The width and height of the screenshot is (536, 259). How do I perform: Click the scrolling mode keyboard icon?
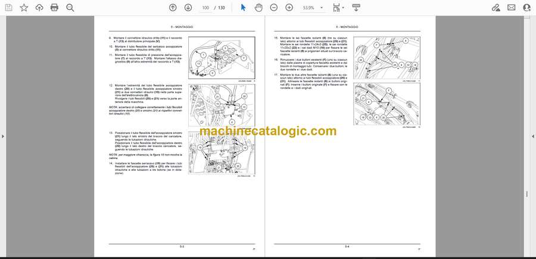click(x=356, y=8)
